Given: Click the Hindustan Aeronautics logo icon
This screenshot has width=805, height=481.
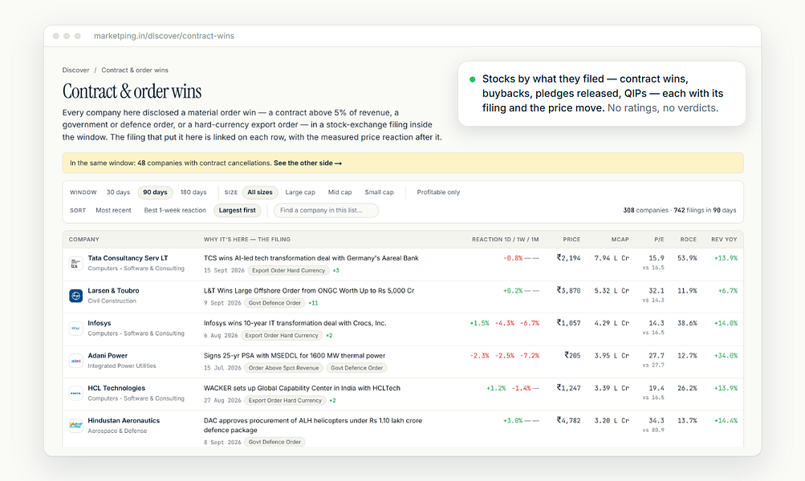Looking at the screenshot, I should click(x=75, y=426).
